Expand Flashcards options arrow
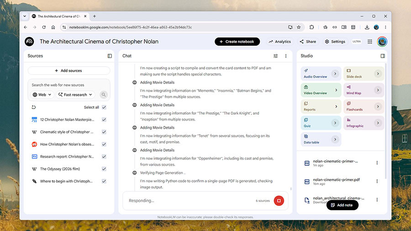Image resolution: width=411 pixels, height=231 pixels. pos(378,106)
